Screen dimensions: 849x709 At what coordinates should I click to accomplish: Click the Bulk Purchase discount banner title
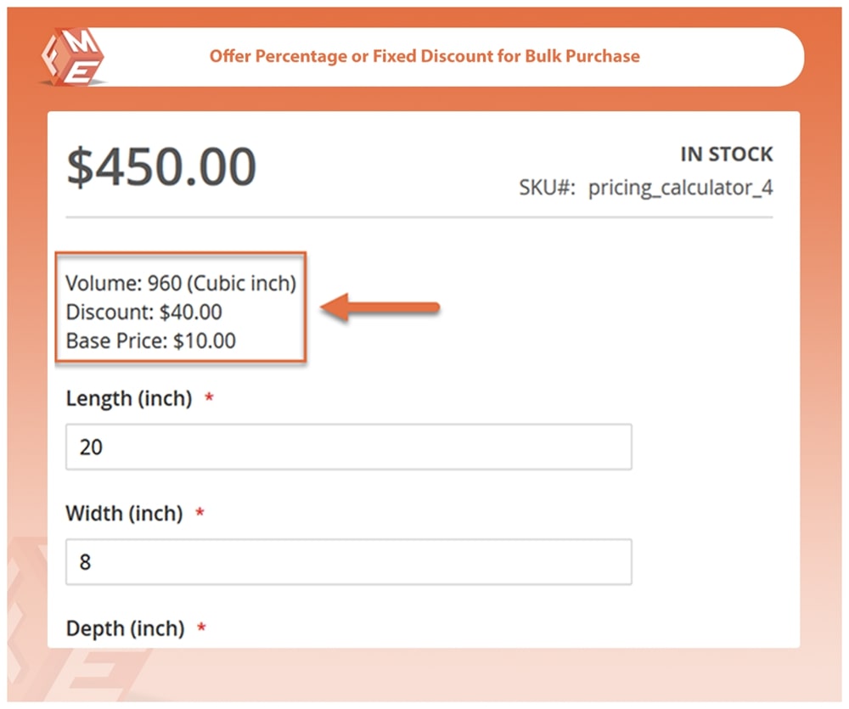(424, 57)
